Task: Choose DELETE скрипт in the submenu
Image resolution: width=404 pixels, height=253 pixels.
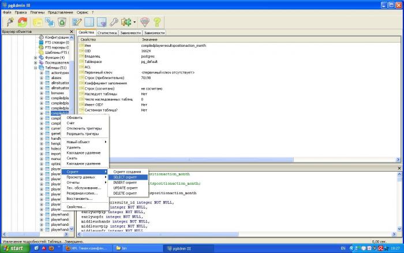Action: 128,194
